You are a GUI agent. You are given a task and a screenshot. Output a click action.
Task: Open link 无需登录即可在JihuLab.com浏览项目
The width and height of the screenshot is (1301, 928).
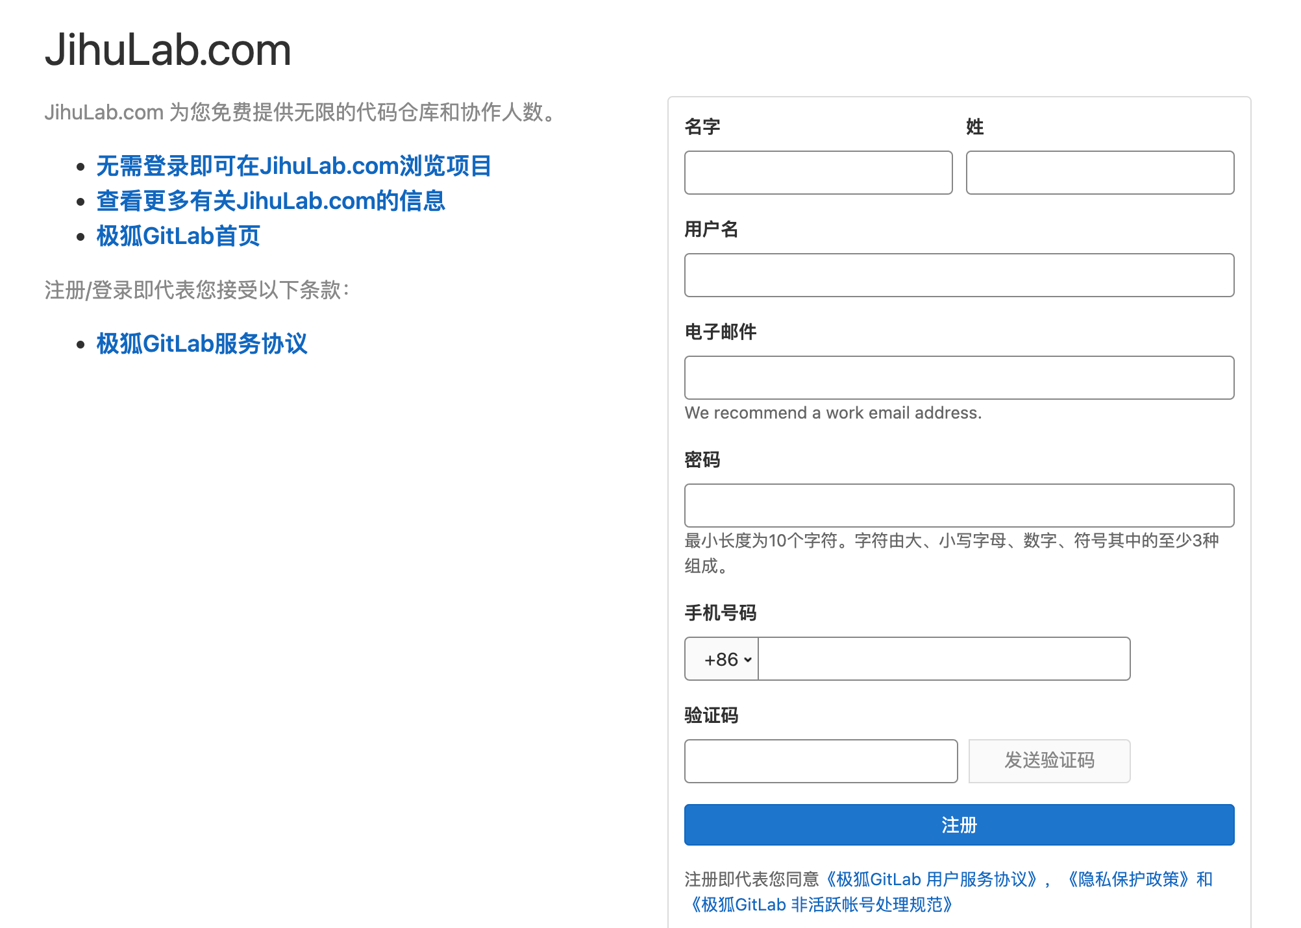click(294, 166)
